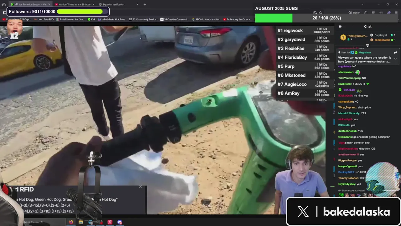Open Magnaboy's pinned message sender name

365,53
